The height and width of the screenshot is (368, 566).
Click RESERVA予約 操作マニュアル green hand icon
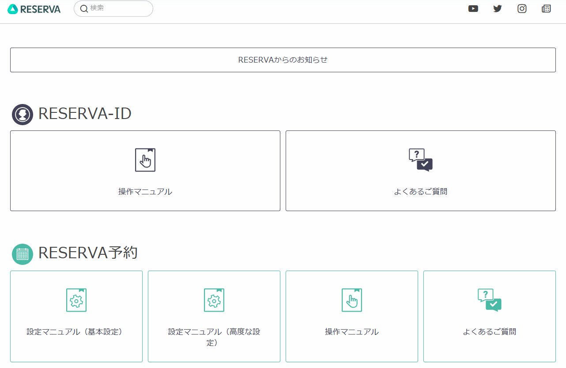pyautogui.click(x=352, y=300)
